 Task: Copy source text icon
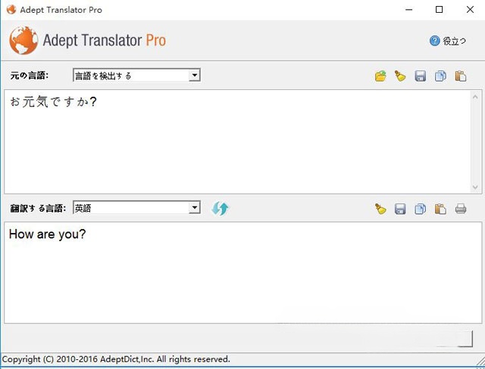pyautogui.click(x=440, y=76)
